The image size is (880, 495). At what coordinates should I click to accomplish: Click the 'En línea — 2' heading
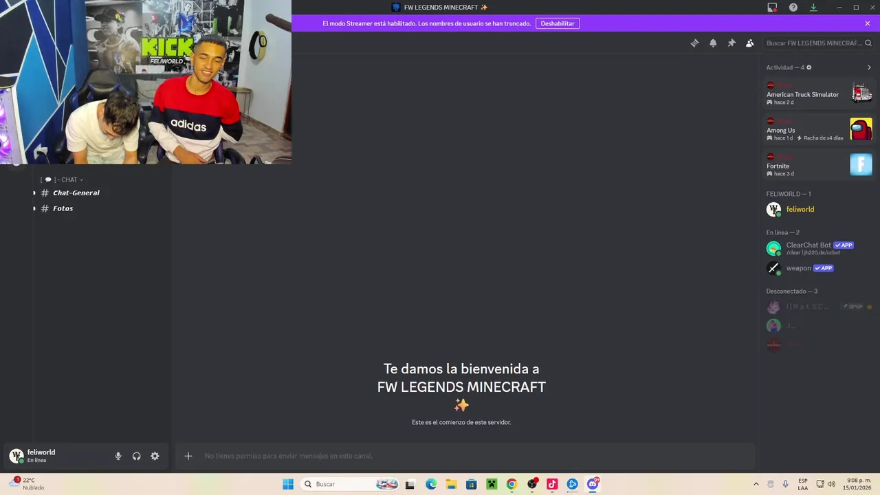[x=783, y=232]
